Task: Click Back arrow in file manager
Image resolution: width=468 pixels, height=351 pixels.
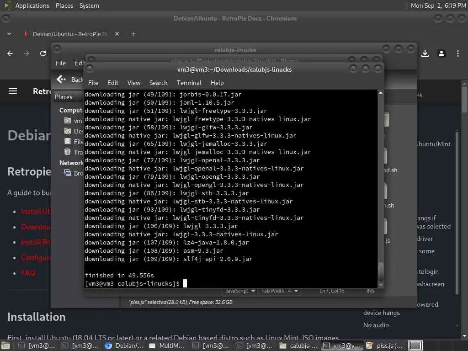Action: tap(61, 79)
